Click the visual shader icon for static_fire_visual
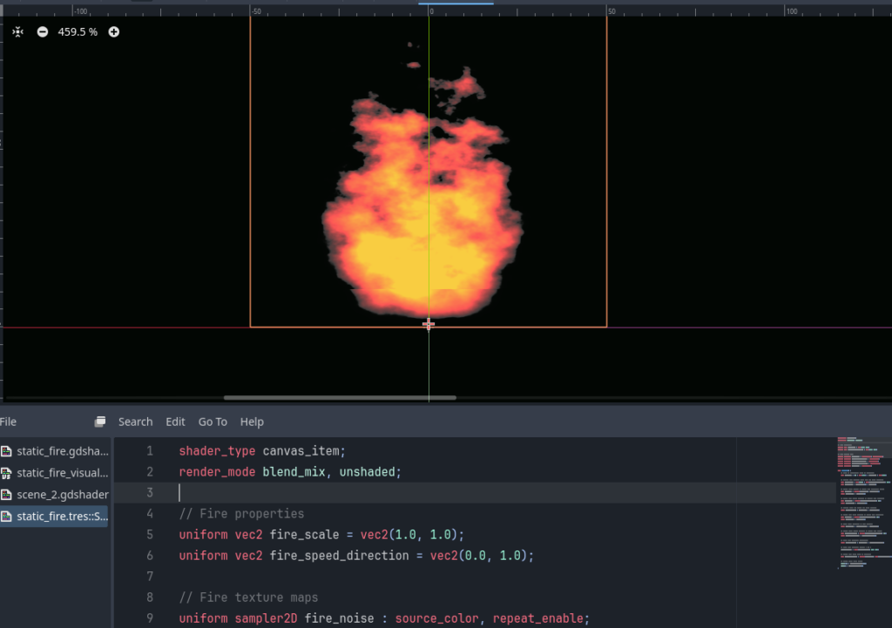 pyautogui.click(x=7, y=472)
